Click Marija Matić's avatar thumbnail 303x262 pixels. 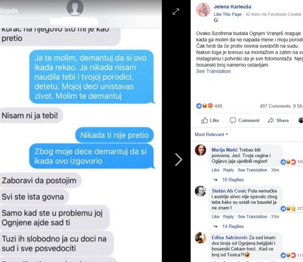point(200,150)
